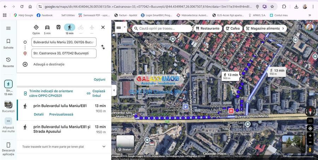Click Adaugă o destinație text
318x160 pixels.
pos(49,64)
